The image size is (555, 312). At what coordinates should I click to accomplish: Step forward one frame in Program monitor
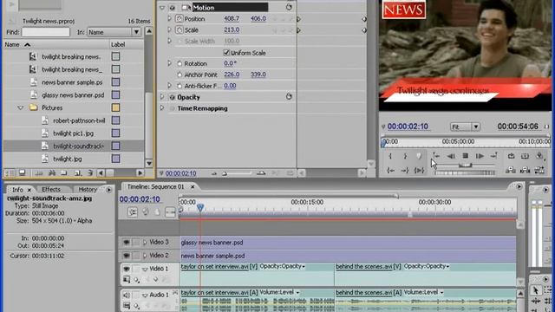click(x=480, y=156)
